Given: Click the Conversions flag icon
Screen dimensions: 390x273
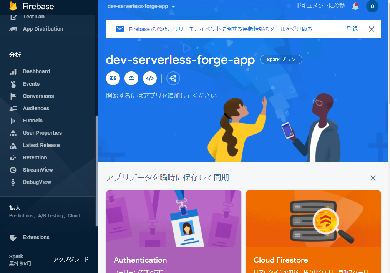Looking at the screenshot, I should 13,96.
